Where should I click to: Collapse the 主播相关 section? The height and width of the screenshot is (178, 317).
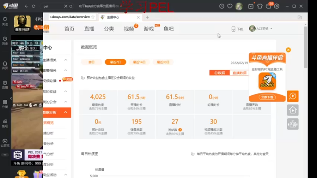pos(66,60)
